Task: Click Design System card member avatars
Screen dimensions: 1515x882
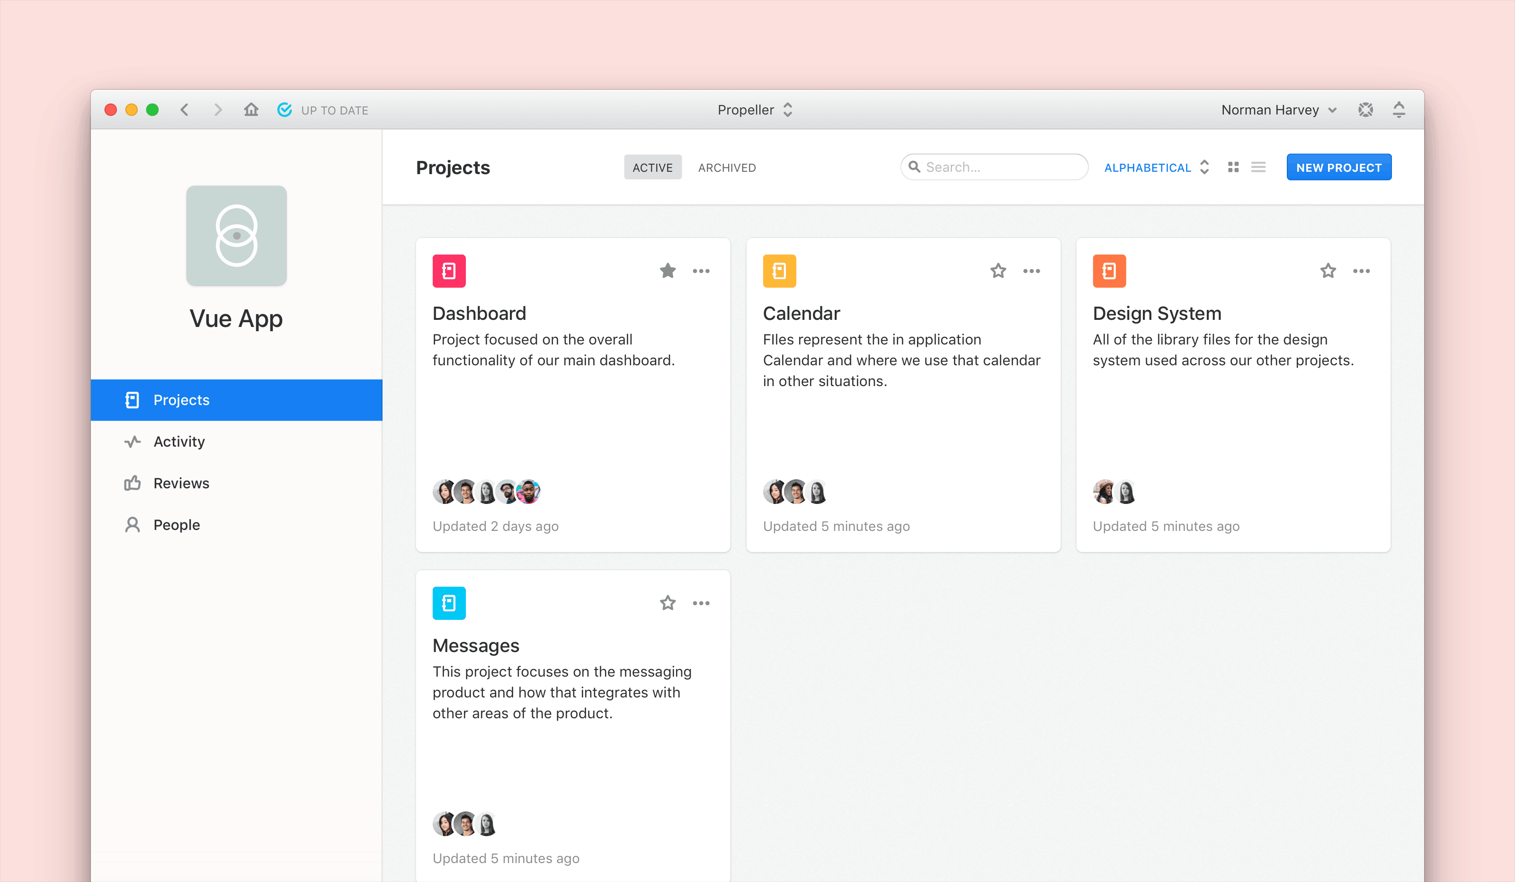Action: tap(1114, 492)
